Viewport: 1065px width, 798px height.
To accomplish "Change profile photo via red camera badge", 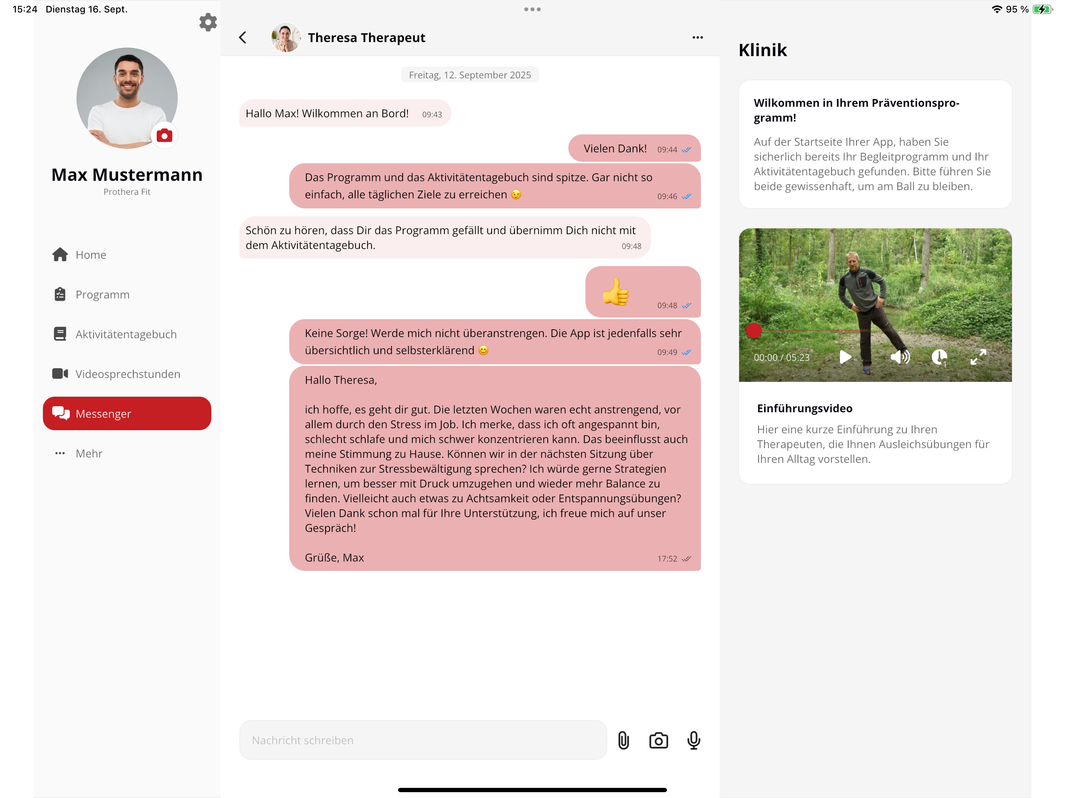I will tap(165, 136).
